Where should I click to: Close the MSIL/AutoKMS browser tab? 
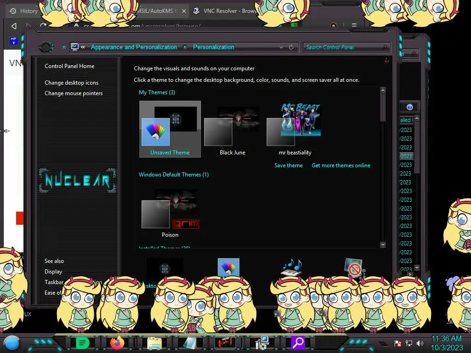[184, 11]
